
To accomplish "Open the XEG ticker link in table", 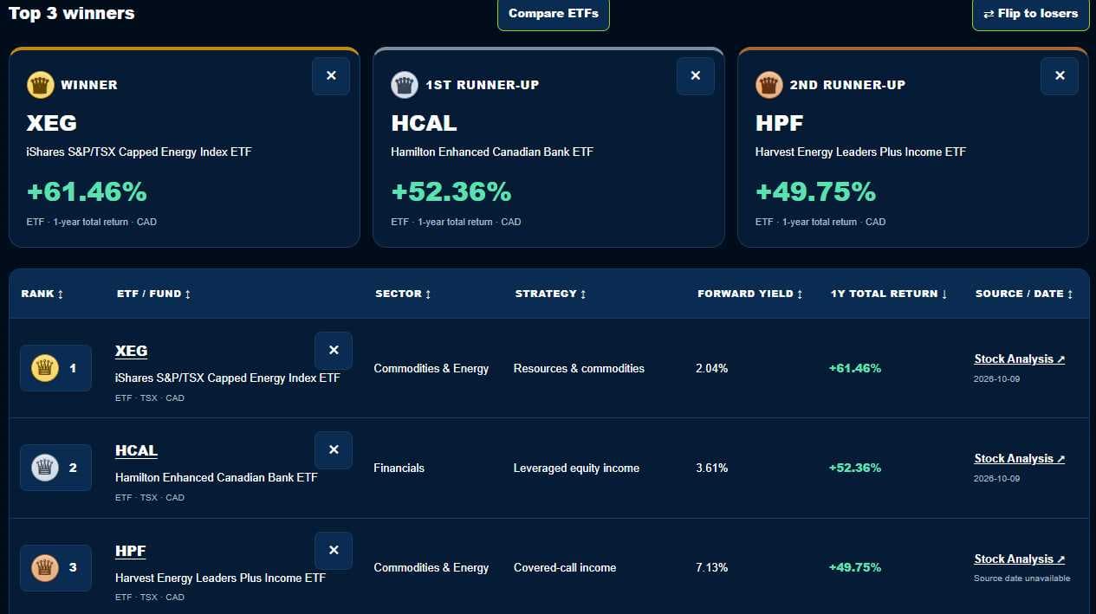I will point(131,351).
